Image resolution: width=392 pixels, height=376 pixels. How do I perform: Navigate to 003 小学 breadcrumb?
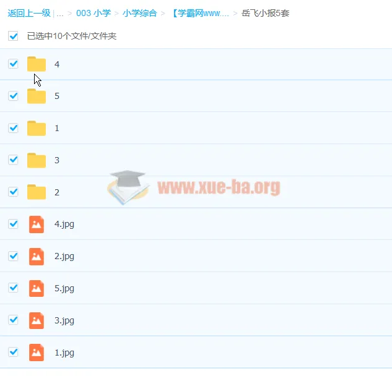[x=94, y=12]
